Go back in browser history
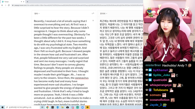This screenshot has height=109, width=195. pos(2,5)
